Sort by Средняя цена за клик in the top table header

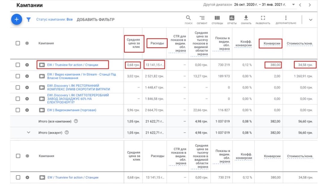[x=134, y=43]
